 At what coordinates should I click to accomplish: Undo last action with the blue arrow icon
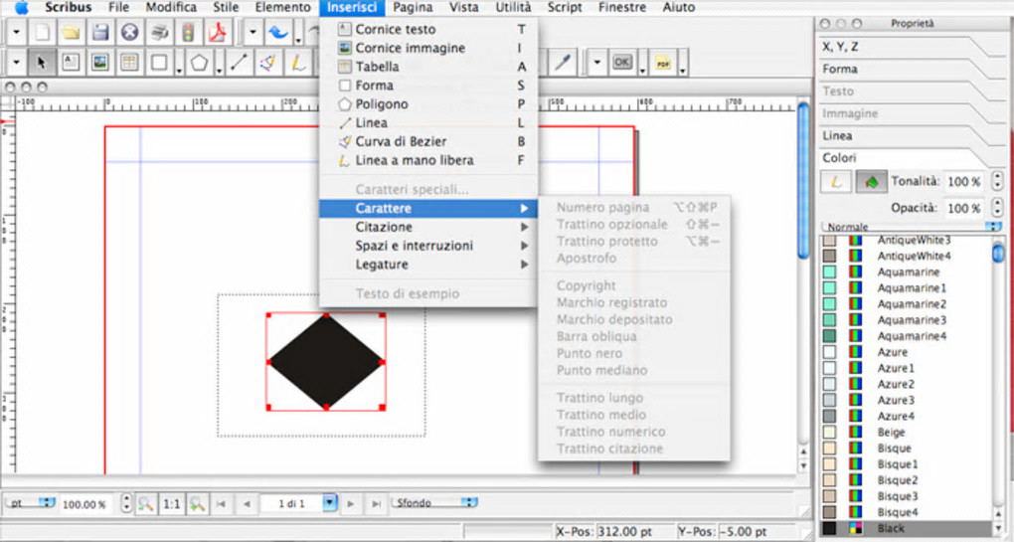[278, 32]
